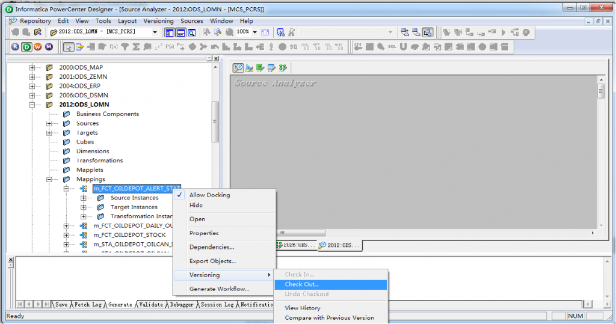Open the 100% zoom dropdown
The width and height of the screenshot is (616, 324).
tap(254, 32)
